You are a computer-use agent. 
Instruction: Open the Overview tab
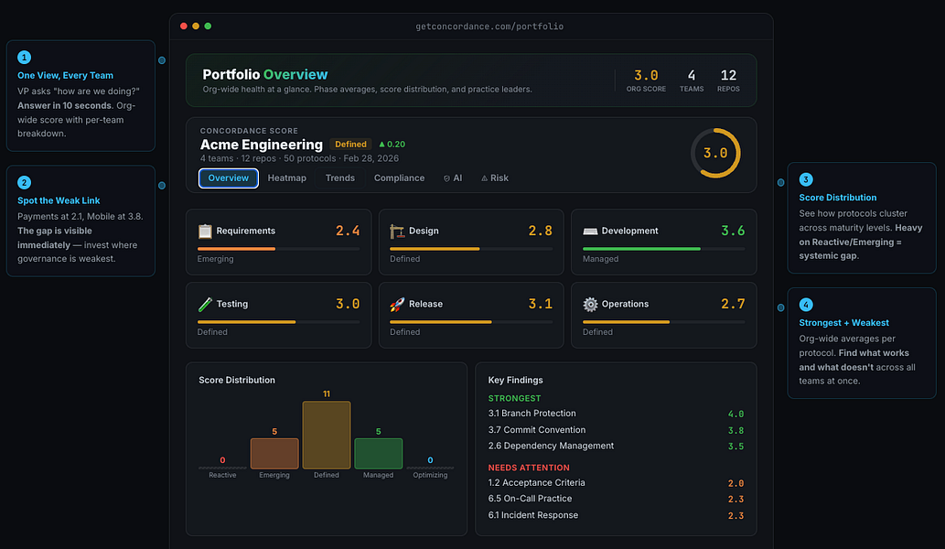pyautogui.click(x=229, y=178)
